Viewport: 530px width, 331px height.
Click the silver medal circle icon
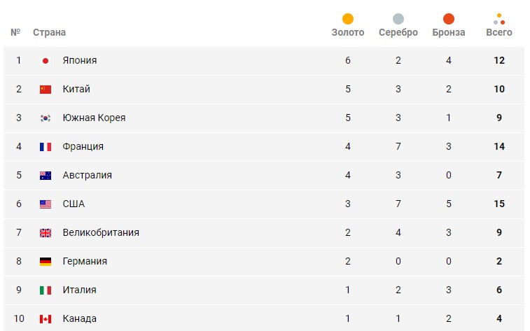click(x=398, y=19)
